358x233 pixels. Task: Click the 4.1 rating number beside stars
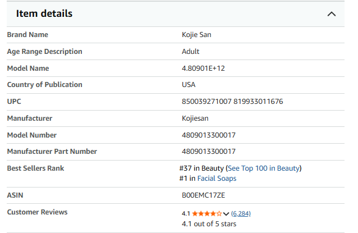pos(186,214)
